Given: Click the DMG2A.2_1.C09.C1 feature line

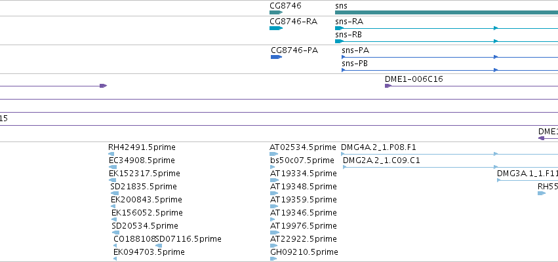Looking at the screenshot, I should pyautogui.click(x=450, y=167).
